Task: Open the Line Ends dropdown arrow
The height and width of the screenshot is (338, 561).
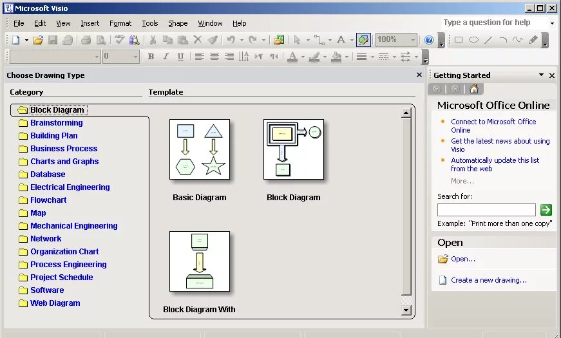Action: pyautogui.click(x=417, y=57)
